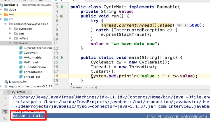Collapse main method fold marker on line 14

coord(68,58)
